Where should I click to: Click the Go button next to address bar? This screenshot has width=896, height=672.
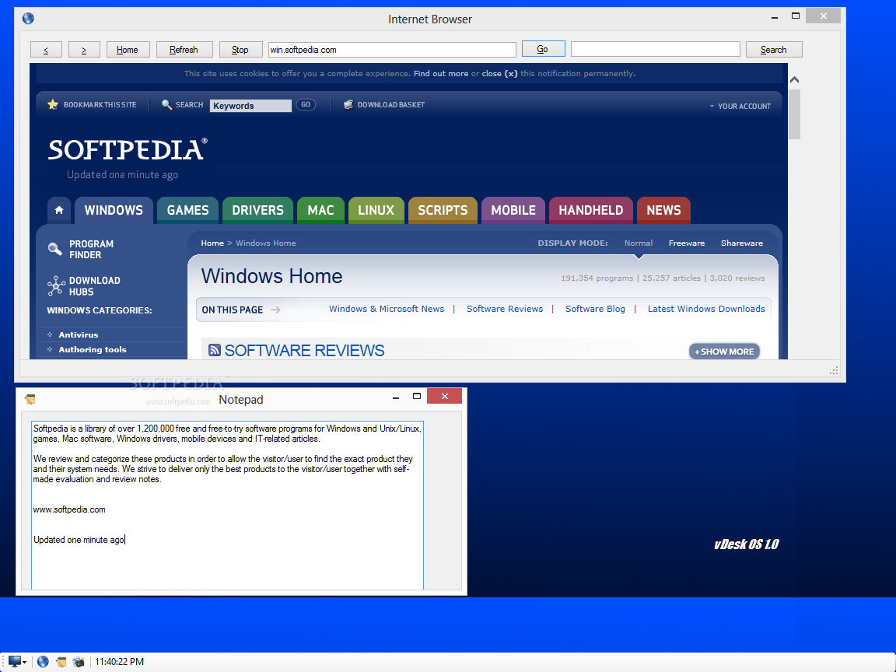pyautogui.click(x=543, y=49)
